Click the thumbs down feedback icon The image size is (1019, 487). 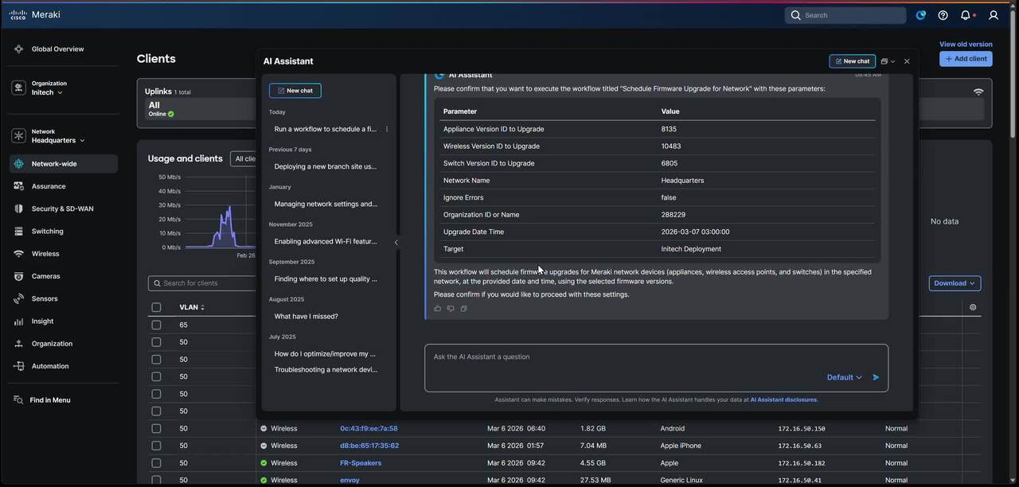[451, 309]
